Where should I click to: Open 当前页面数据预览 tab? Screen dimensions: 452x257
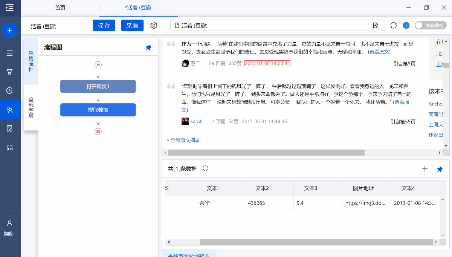tap(189, 254)
